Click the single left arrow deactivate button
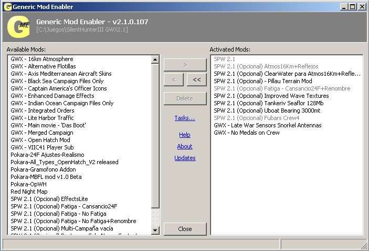 [x=174, y=79]
